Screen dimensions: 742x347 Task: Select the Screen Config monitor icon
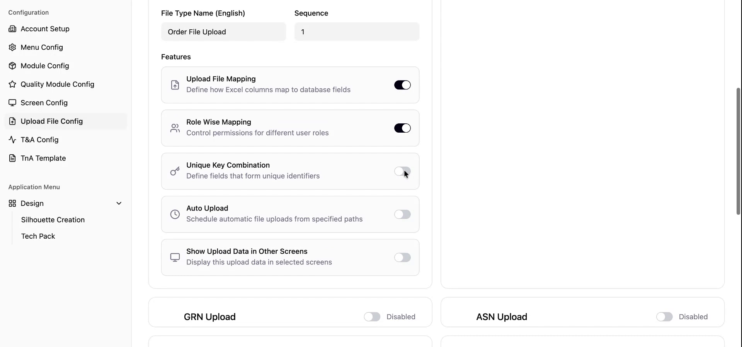tap(13, 103)
